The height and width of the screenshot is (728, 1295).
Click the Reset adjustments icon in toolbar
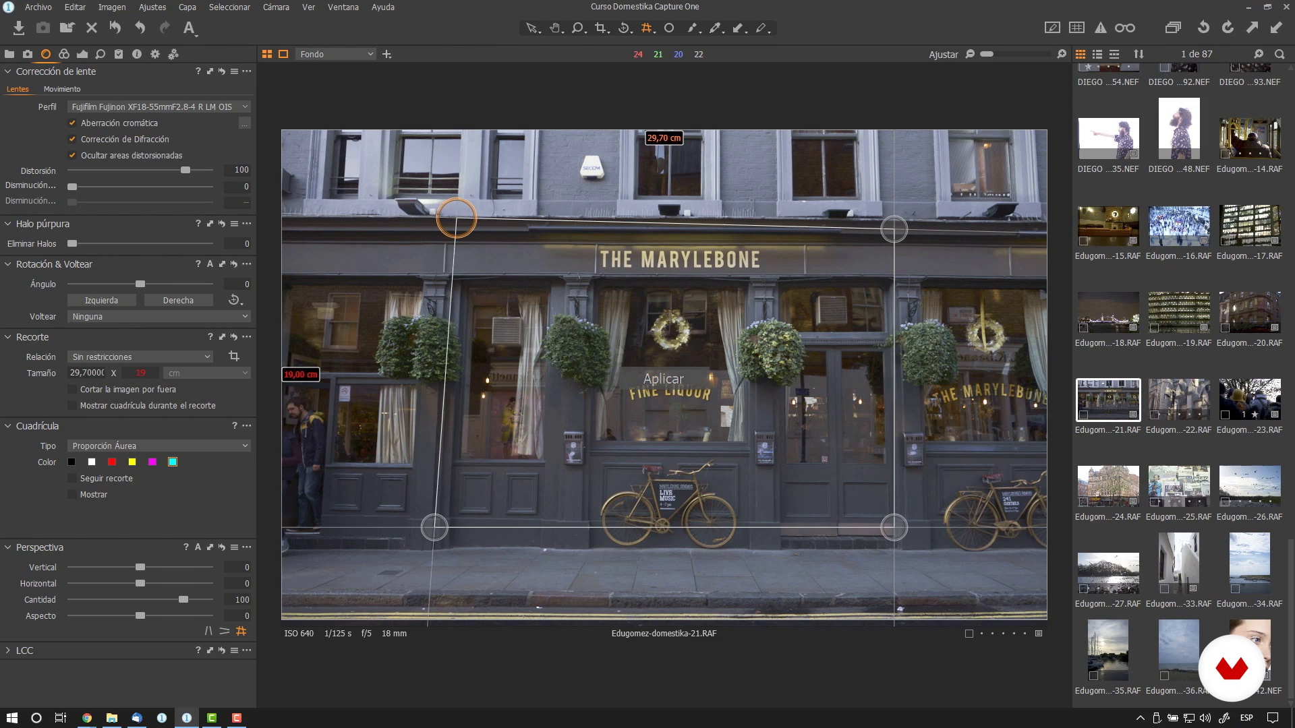[115, 28]
